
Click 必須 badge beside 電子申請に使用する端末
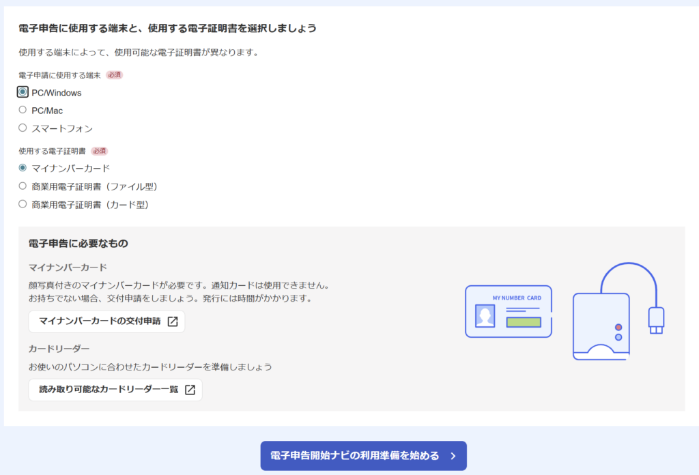pos(115,75)
